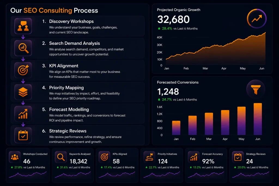Click the Projected Organic Growth heading
The width and height of the screenshot is (279, 186).
[179, 10]
